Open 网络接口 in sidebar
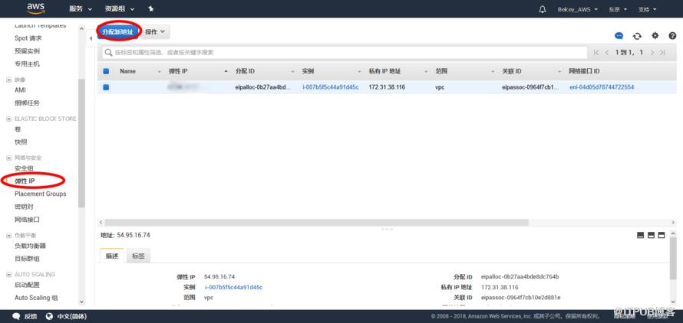This screenshot has height=323, width=683. pyautogui.click(x=27, y=220)
